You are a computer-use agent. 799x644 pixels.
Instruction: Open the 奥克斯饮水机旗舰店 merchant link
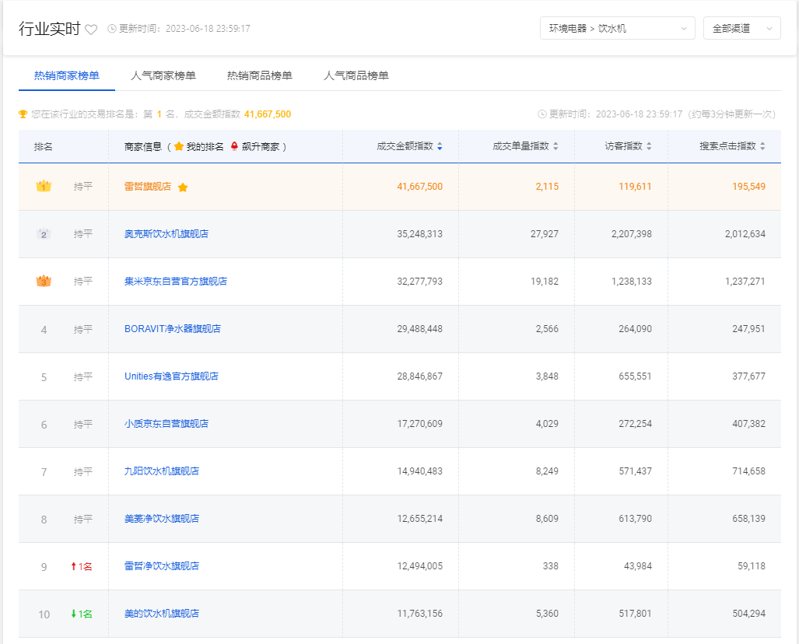click(166, 234)
